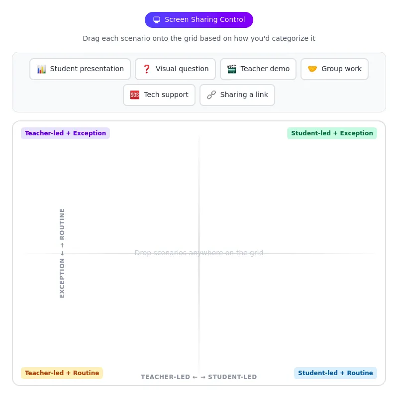
Task: Click the clapperboard icon on Teacher demo
Action: click(x=232, y=69)
